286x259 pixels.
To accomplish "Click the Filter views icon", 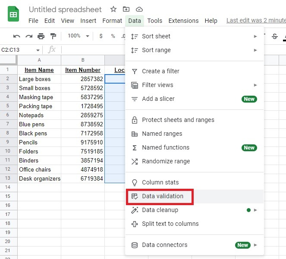I will [x=135, y=85].
